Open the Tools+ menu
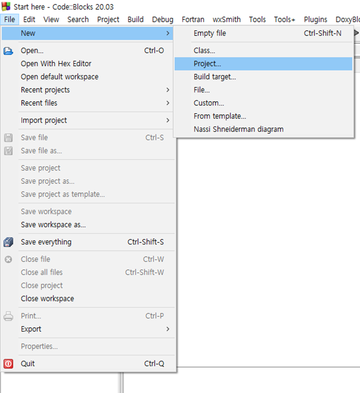The image size is (360, 393). pyautogui.click(x=285, y=20)
